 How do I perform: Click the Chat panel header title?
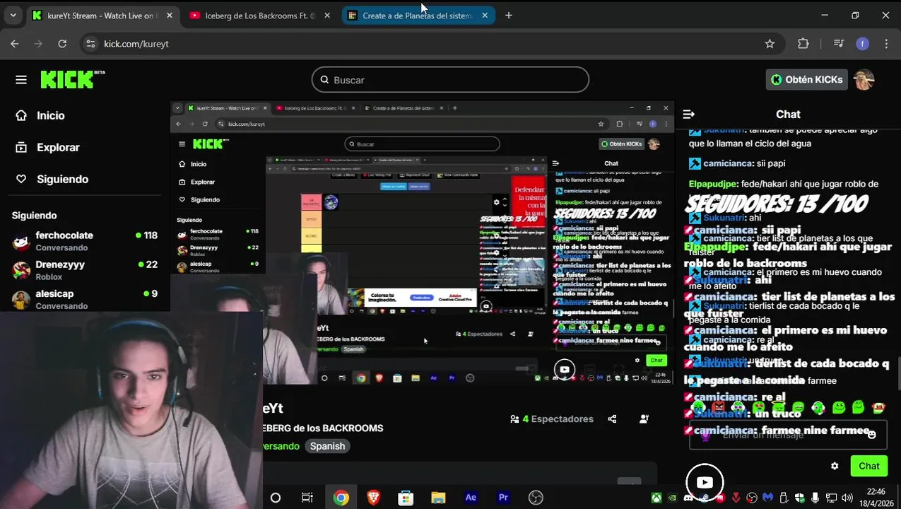tap(788, 115)
